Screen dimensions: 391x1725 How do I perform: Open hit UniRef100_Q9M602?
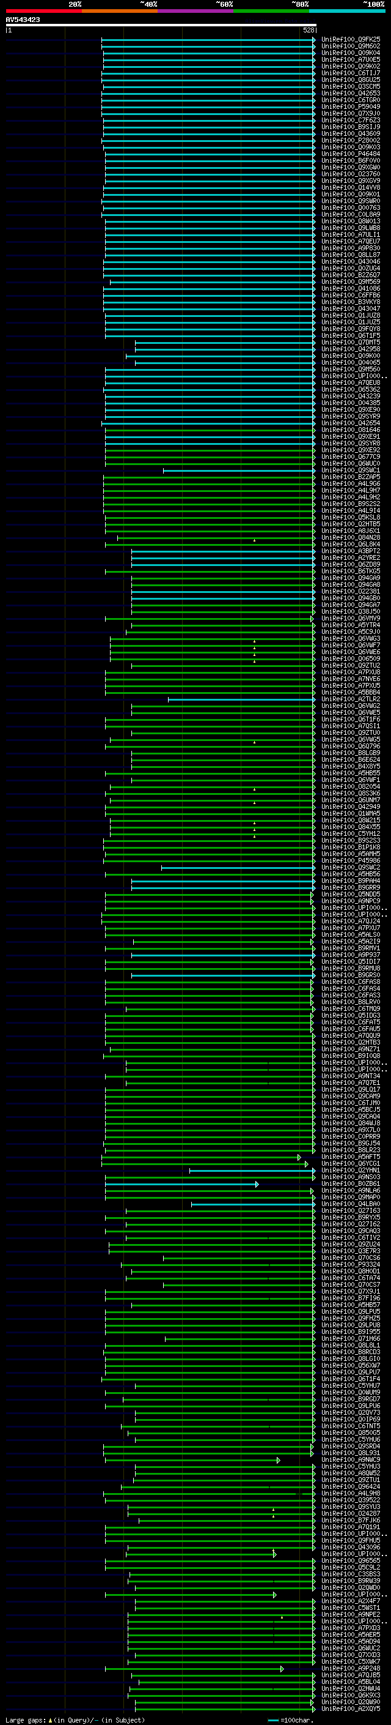tap(351, 47)
